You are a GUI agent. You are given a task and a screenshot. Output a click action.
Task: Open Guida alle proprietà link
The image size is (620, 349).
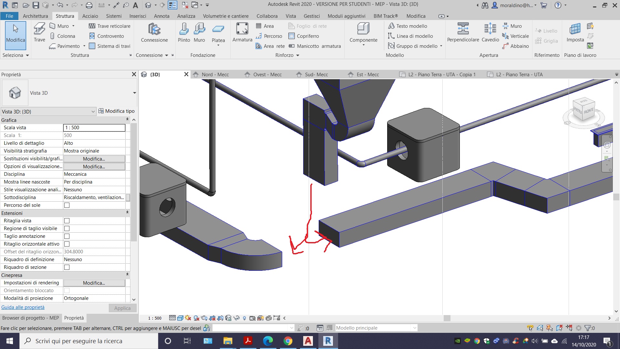coord(23,307)
